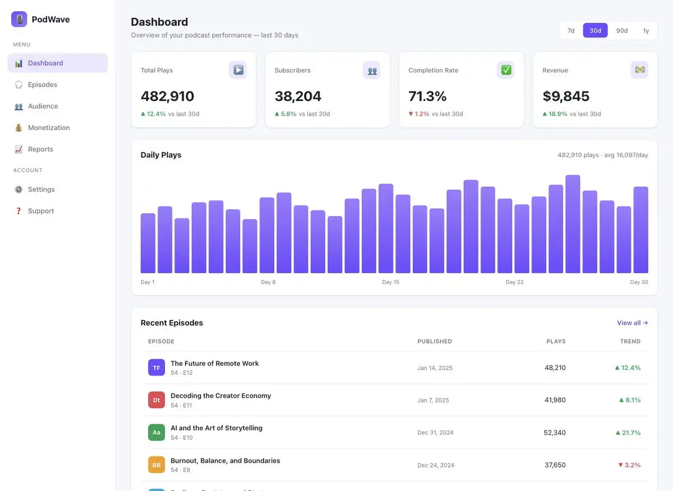
Task: Click the TREND column header
Action: tap(630, 341)
